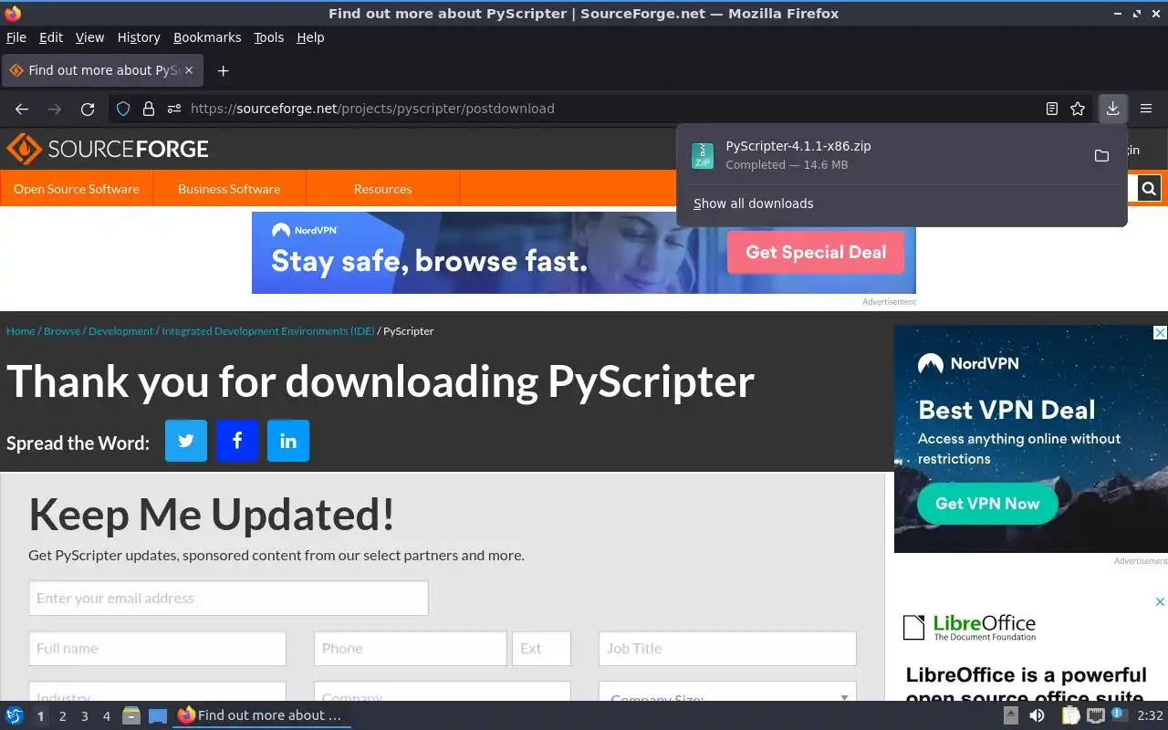This screenshot has height=730, width=1168.
Task: Click the eject removable media tray icon
Action: [1011, 716]
